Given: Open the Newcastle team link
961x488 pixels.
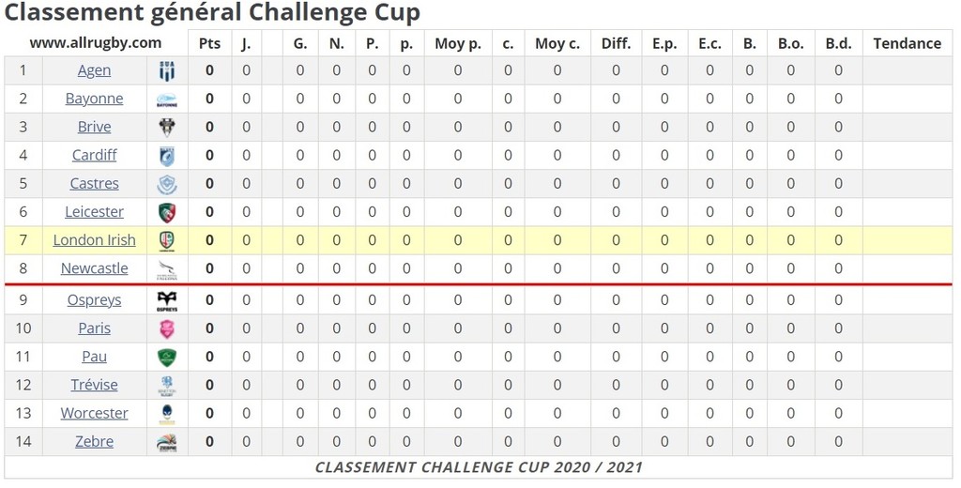Looking at the screenshot, I should [95, 267].
